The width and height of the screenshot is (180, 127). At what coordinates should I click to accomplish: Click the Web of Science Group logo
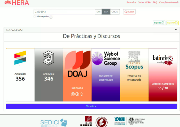click(106, 58)
